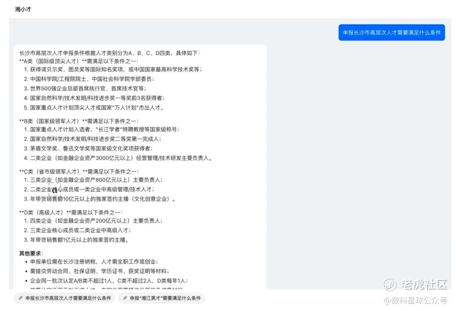Image resolution: width=456 pixels, height=311 pixels.
Task: Click the line 国家重点人才计划顶尖人才
Action: (x=94, y=108)
